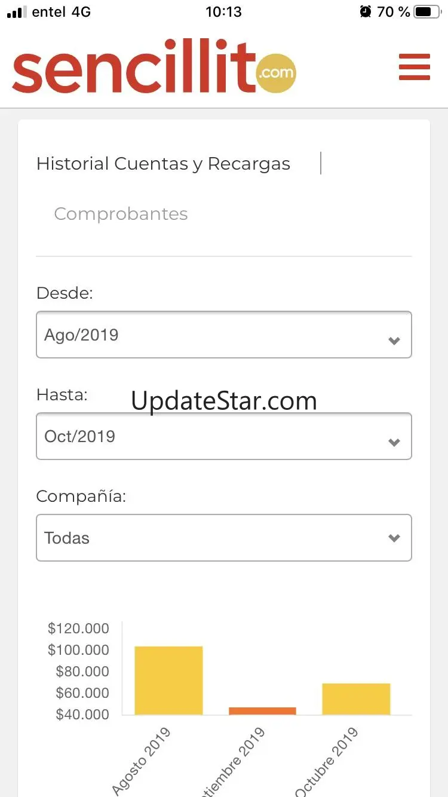Tap the alarm clock status icon
This screenshot has height=797, width=448.
coord(366,11)
